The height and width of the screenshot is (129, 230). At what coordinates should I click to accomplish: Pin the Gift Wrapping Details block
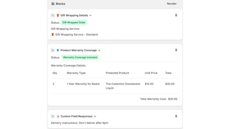coord(176,15)
